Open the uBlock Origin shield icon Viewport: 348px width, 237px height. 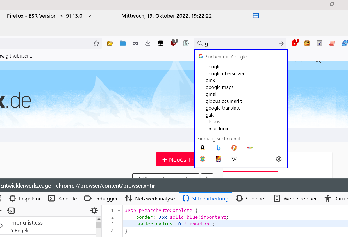(x=174, y=43)
